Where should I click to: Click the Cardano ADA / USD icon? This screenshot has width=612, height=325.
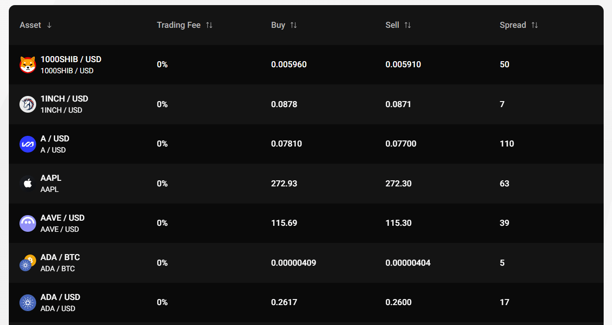pos(28,302)
